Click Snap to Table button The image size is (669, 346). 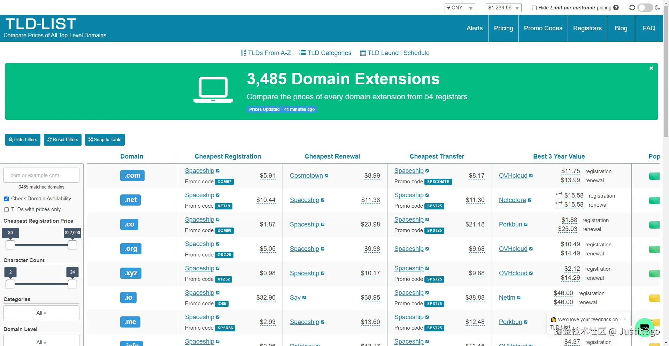coord(105,140)
